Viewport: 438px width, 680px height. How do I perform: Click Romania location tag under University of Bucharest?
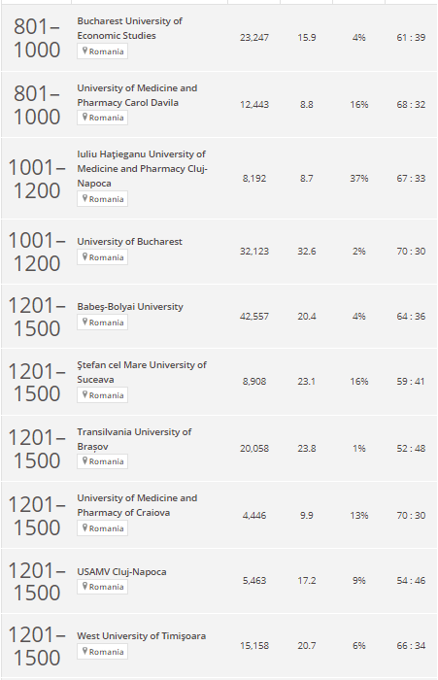[102, 257]
